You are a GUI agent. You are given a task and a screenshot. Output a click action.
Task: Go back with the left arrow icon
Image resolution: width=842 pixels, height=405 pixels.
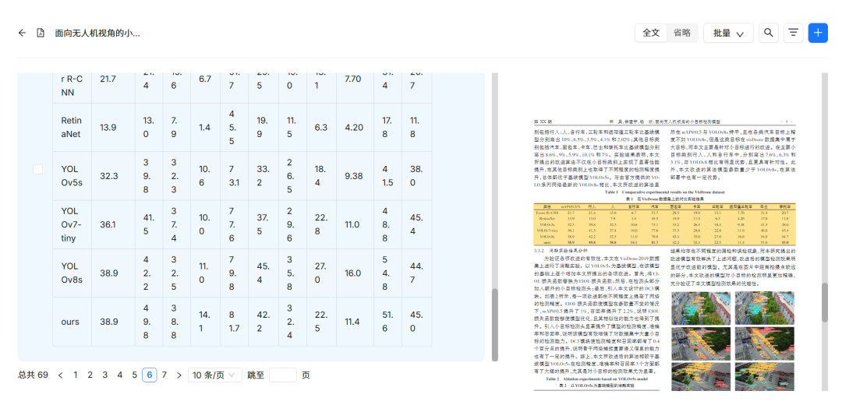tap(22, 33)
